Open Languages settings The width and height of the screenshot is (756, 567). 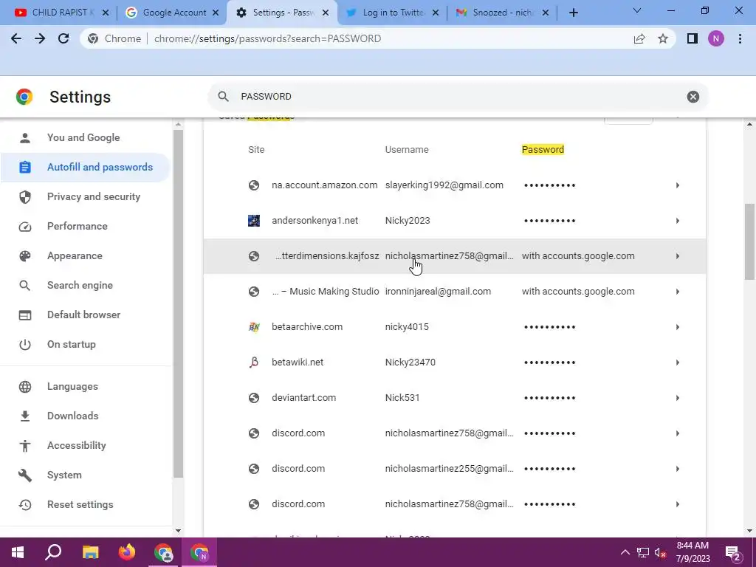pyautogui.click(x=85, y=387)
